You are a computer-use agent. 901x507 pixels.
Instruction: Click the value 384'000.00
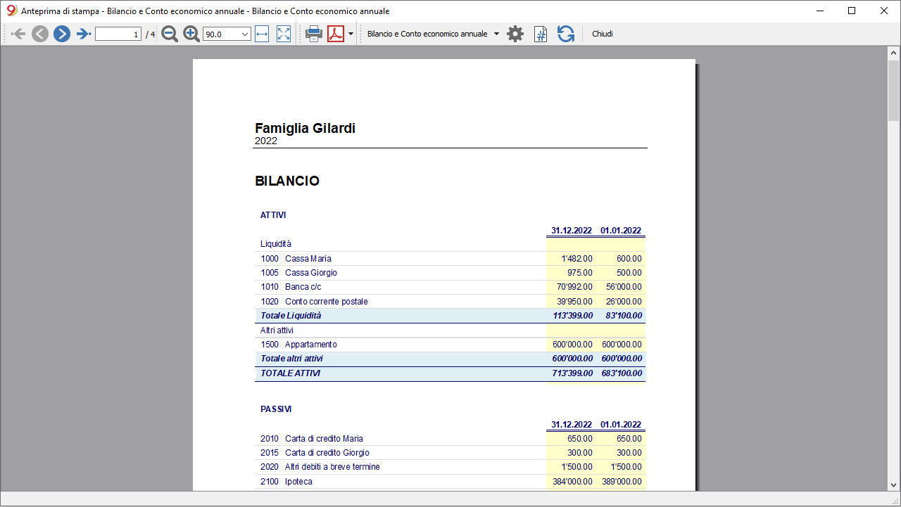[572, 482]
